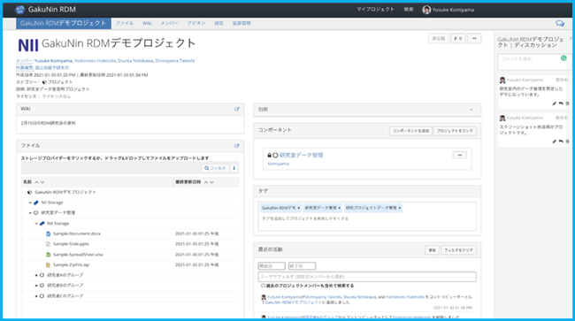Sort 最終更新日時 column ascending arrow
This screenshot has height=321, width=575.
point(206,182)
